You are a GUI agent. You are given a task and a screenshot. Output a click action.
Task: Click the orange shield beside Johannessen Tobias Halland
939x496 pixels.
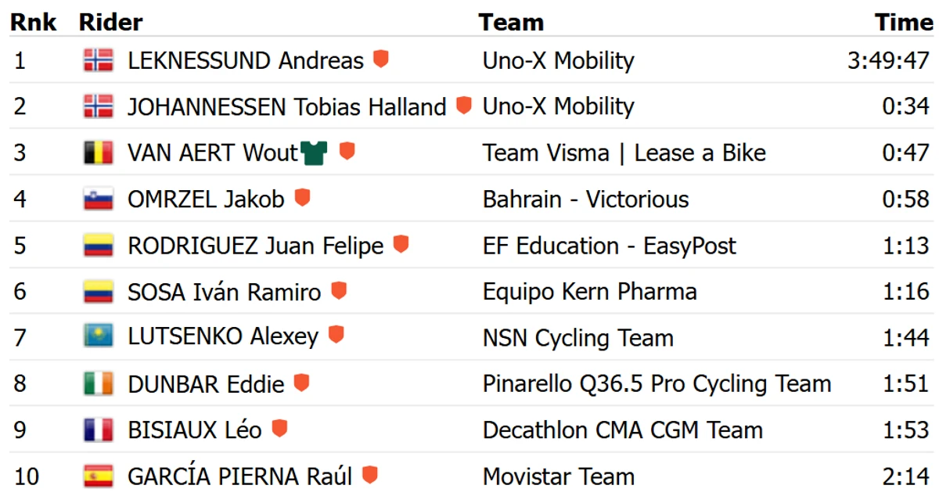click(464, 105)
